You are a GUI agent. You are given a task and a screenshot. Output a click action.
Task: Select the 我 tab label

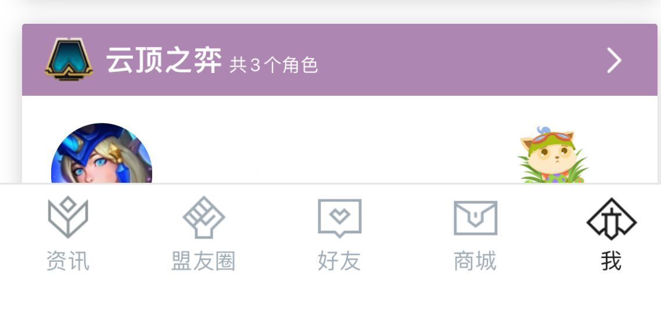(611, 260)
